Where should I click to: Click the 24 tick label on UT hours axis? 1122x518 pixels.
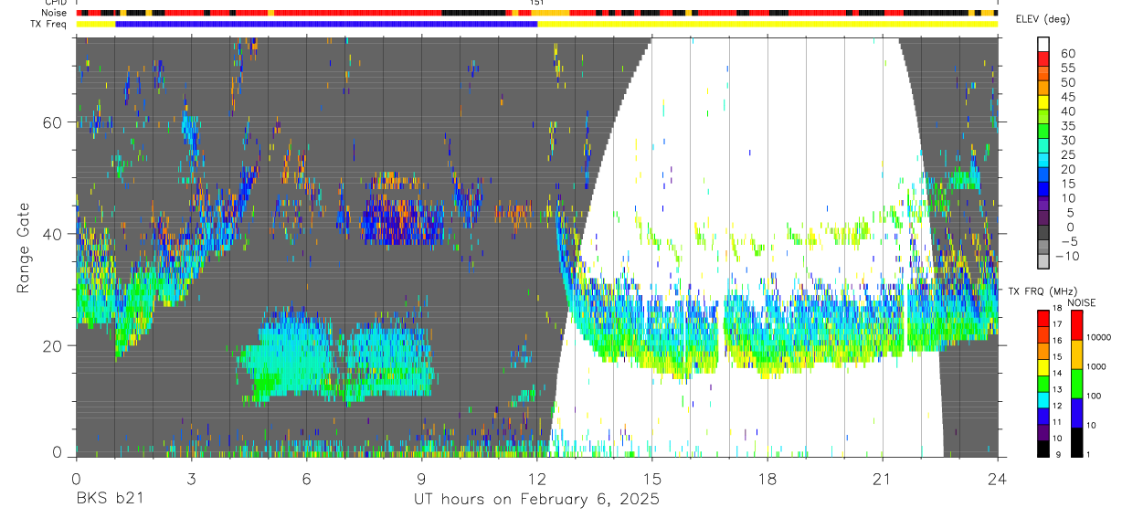(998, 479)
